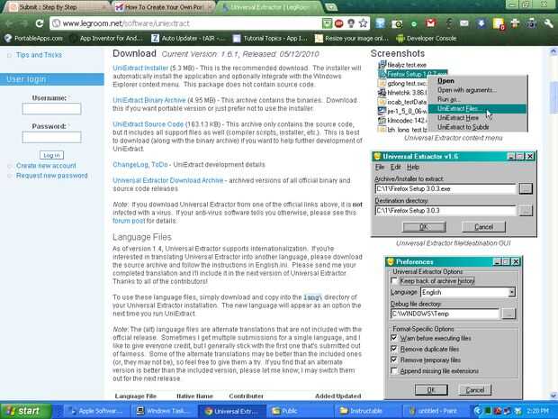The width and height of the screenshot is (558, 419).
Task: Open the Tutorial Topics - App I... bookmark
Action: [270, 38]
